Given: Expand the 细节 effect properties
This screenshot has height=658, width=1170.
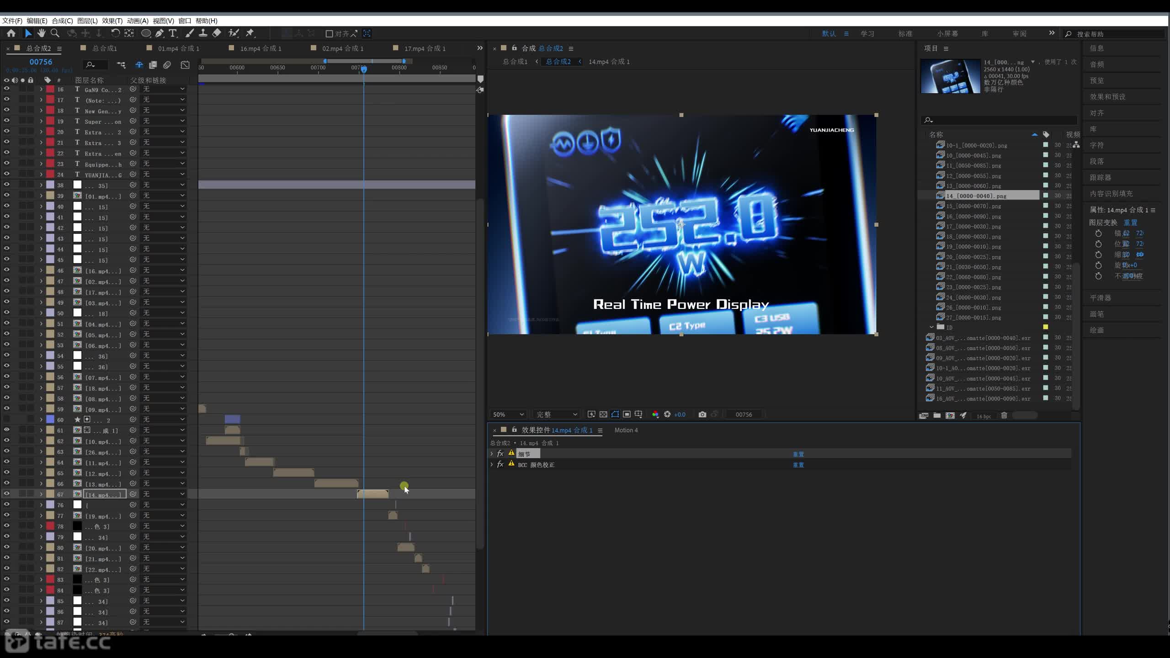Looking at the screenshot, I should 492,454.
